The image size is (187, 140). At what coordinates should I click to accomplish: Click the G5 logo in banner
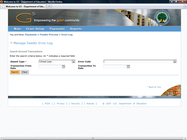pos(26,17)
